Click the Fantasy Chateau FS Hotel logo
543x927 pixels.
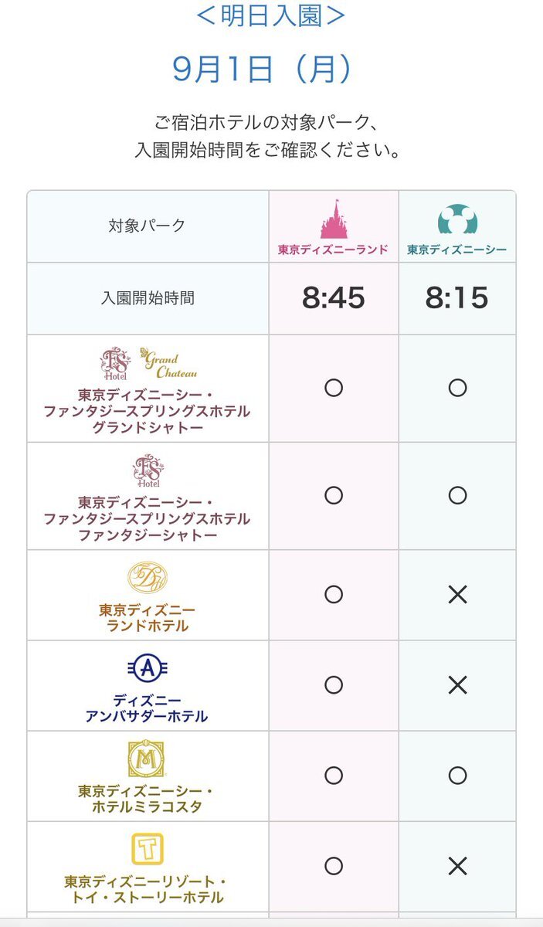147,471
